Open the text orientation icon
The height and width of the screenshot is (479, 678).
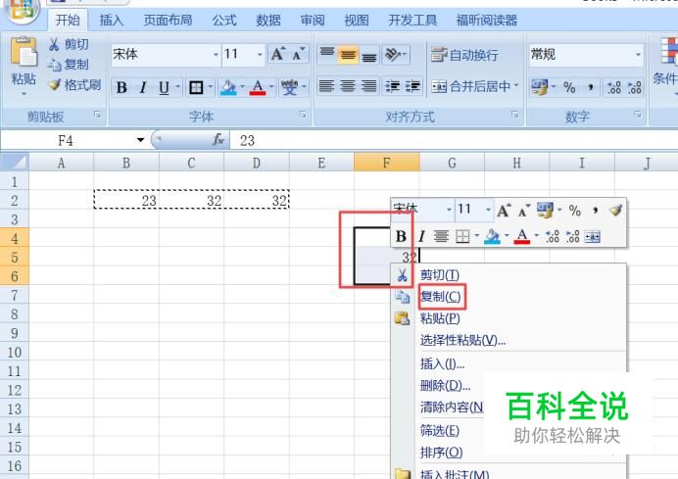(x=395, y=55)
